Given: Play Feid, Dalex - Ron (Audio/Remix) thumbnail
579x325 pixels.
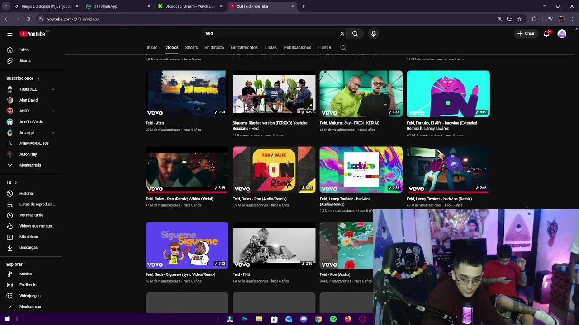Looking at the screenshot, I should (274, 170).
